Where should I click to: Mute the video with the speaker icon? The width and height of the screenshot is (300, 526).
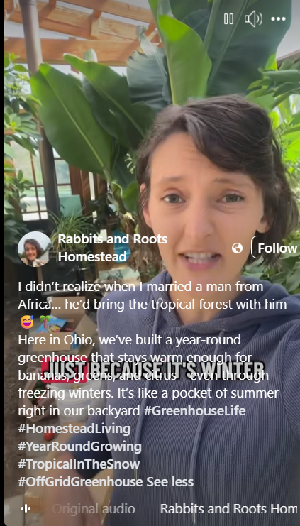point(253,19)
